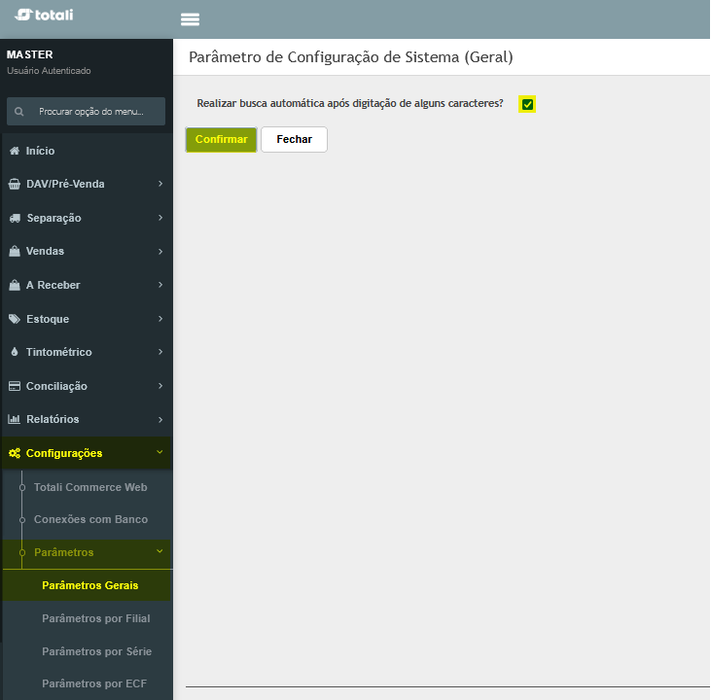Click the Fechar button
This screenshot has width=711, height=700.
click(x=294, y=139)
